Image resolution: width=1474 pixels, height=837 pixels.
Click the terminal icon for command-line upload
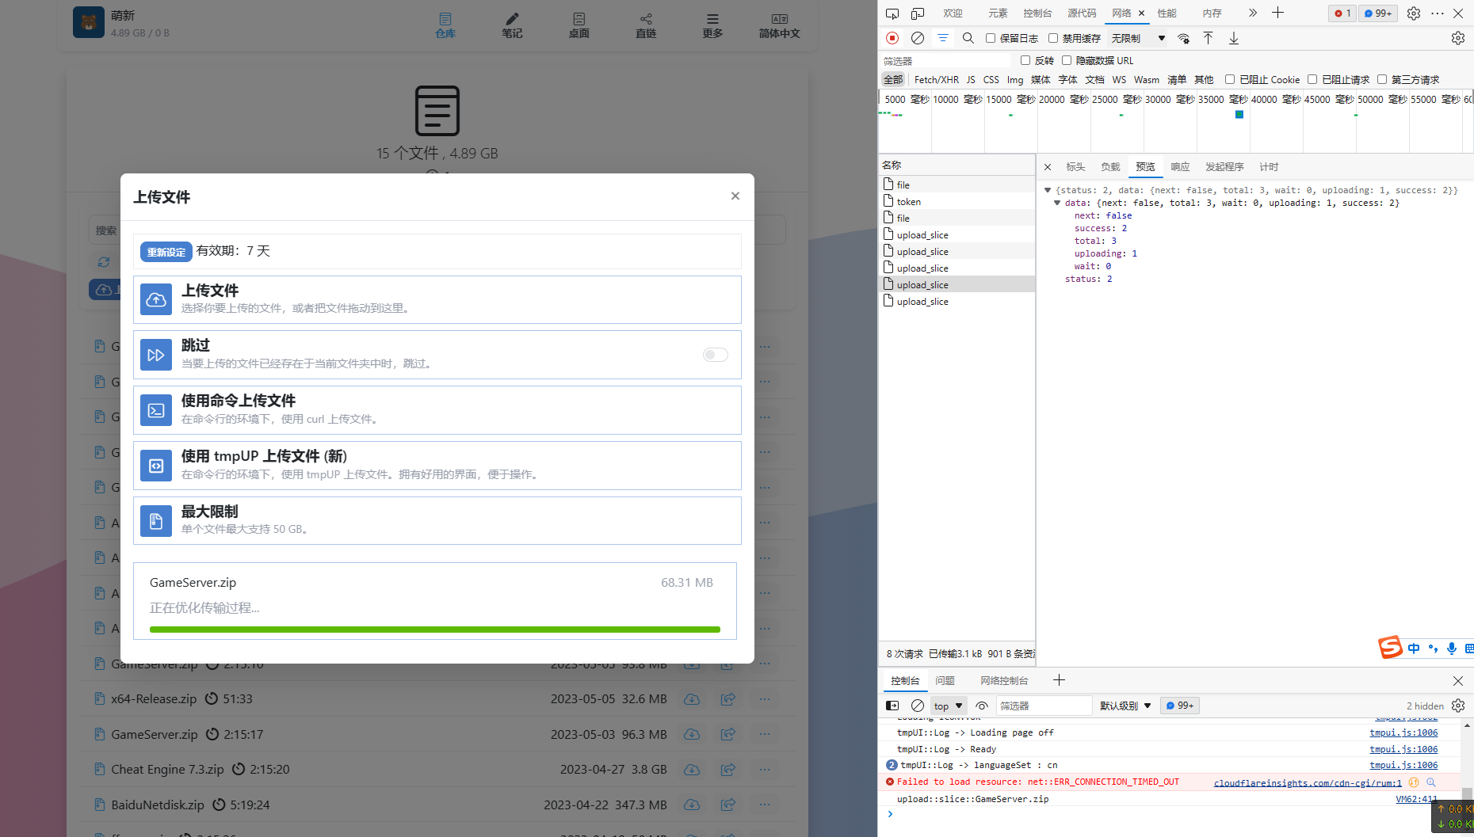pyautogui.click(x=156, y=410)
